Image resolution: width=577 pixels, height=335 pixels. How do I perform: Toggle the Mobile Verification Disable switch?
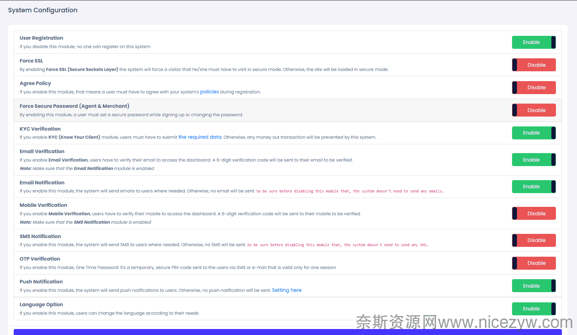pos(534,214)
